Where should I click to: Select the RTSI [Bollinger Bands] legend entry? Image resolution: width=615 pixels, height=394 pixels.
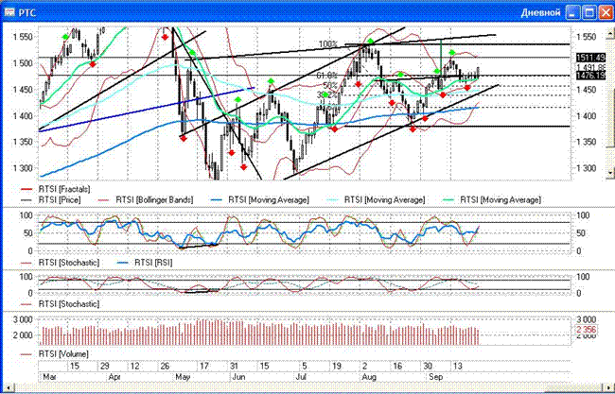coord(145,199)
